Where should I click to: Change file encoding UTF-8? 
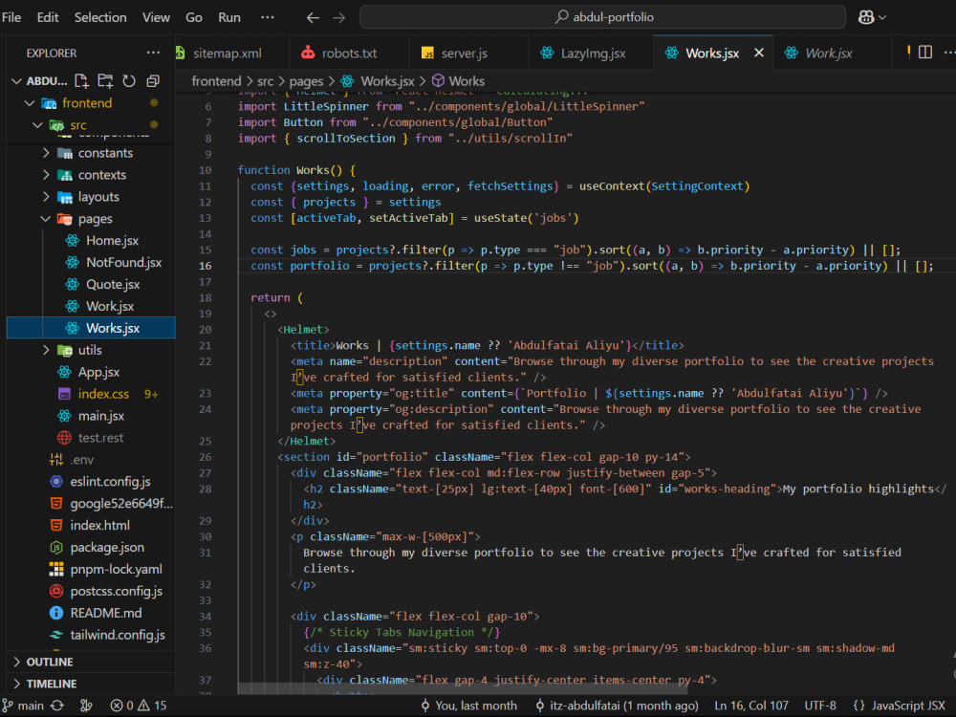coord(820,706)
